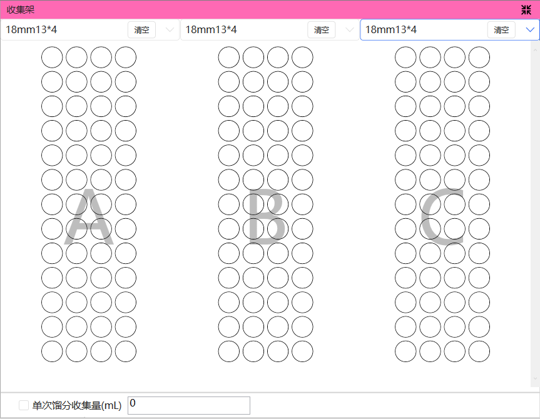The width and height of the screenshot is (540, 419).
Task: Click the scrollbar up arrow of rack area
Action: pyautogui.click(x=535, y=50)
